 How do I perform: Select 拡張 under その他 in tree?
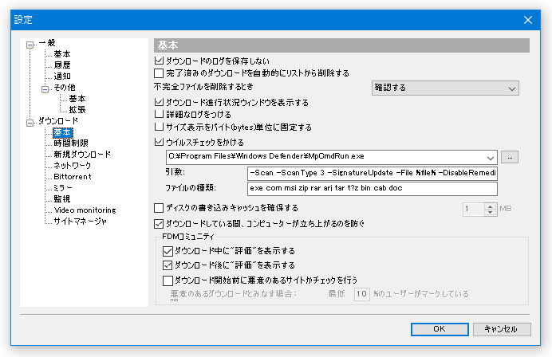77,110
